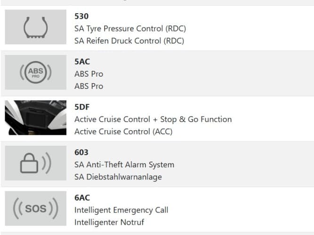Click 'SA Tyre Pressure Control (RDC)' text
Screen dimensions: 314x235
click(x=130, y=29)
